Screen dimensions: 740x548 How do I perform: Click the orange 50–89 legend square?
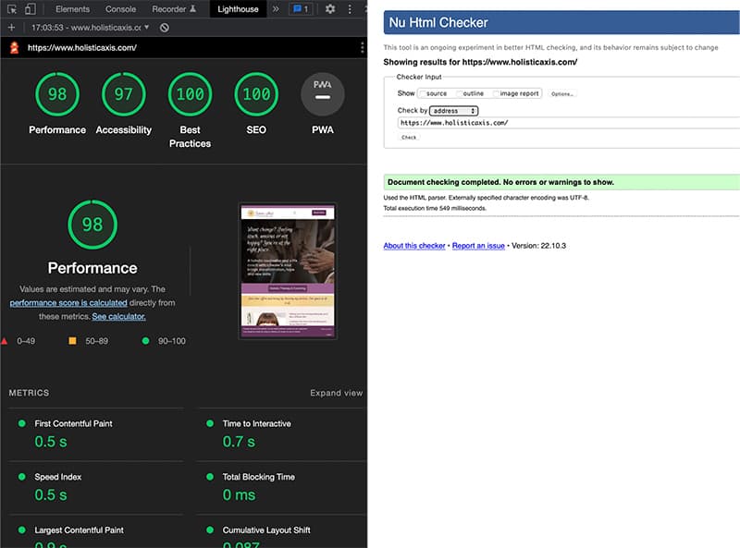(72, 340)
